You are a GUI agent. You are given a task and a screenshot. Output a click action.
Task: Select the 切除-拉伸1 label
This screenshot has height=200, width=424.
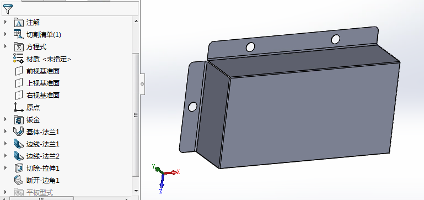43,169
